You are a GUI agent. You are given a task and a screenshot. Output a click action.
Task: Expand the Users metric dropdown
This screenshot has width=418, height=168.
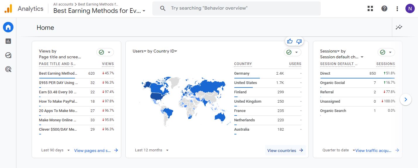tap(139, 51)
